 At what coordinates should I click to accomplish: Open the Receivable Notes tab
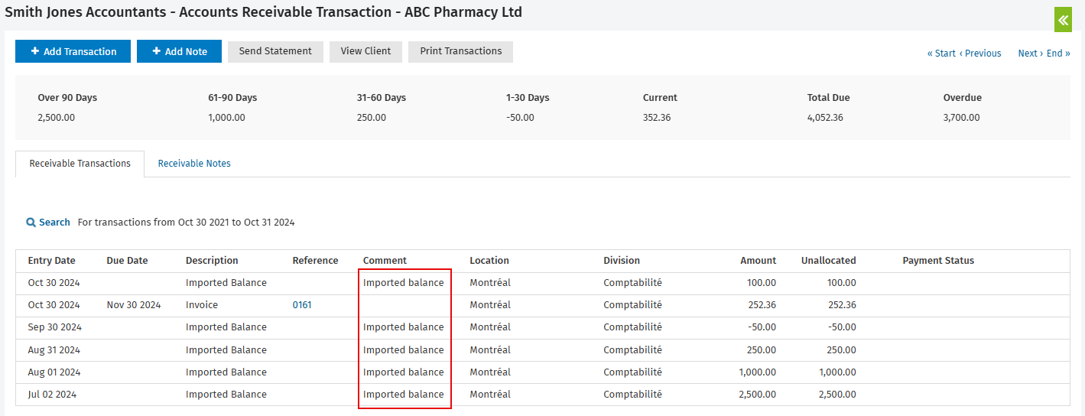(194, 164)
